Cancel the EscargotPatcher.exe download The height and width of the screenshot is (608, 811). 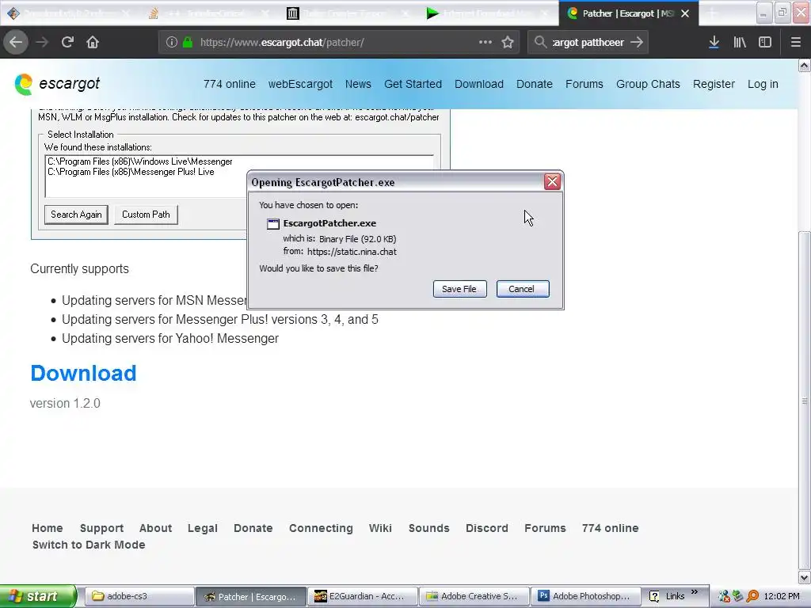[523, 289]
